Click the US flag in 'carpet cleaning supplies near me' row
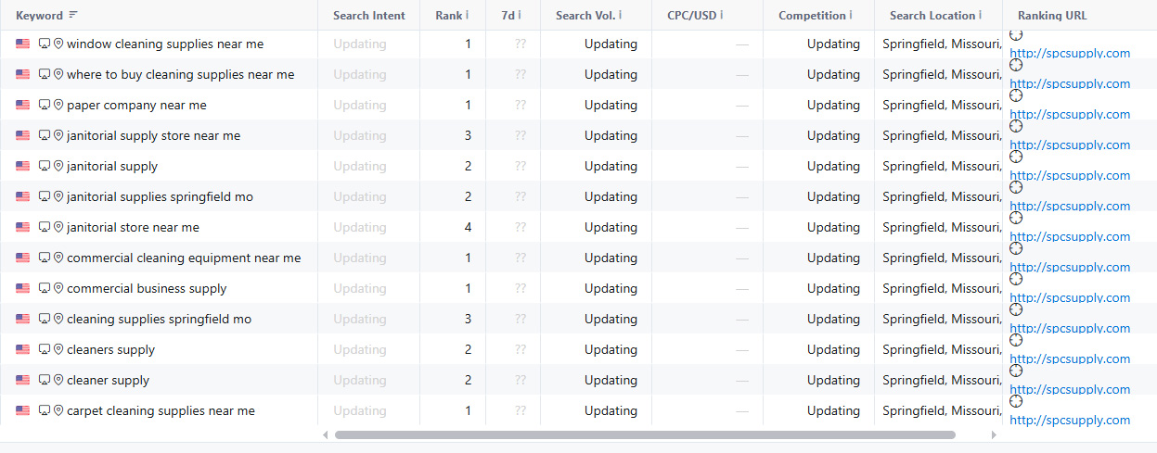1157x453 pixels. (x=23, y=410)
